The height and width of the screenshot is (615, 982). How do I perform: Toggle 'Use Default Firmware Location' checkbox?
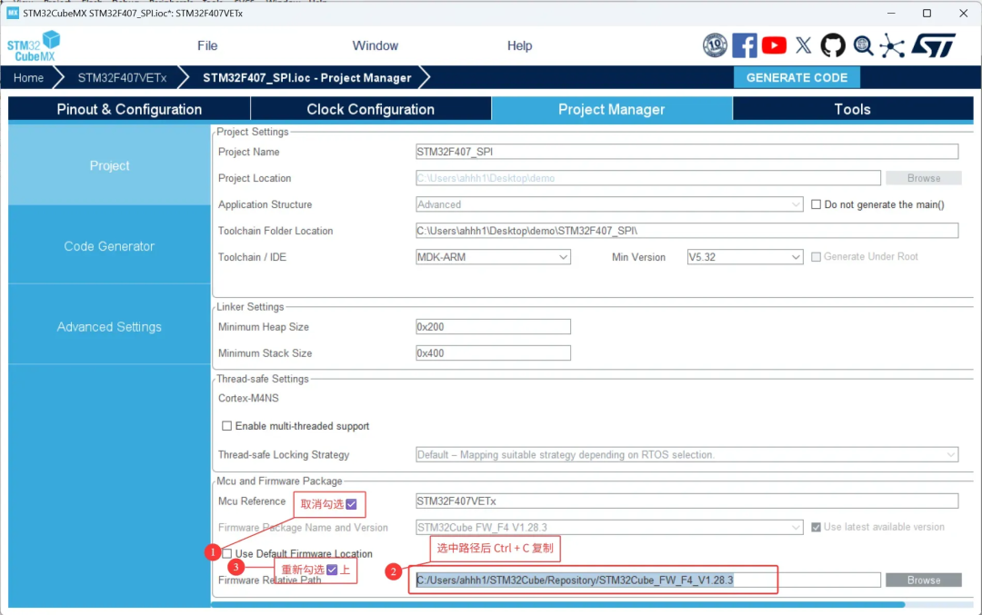(x=226, y=554)
